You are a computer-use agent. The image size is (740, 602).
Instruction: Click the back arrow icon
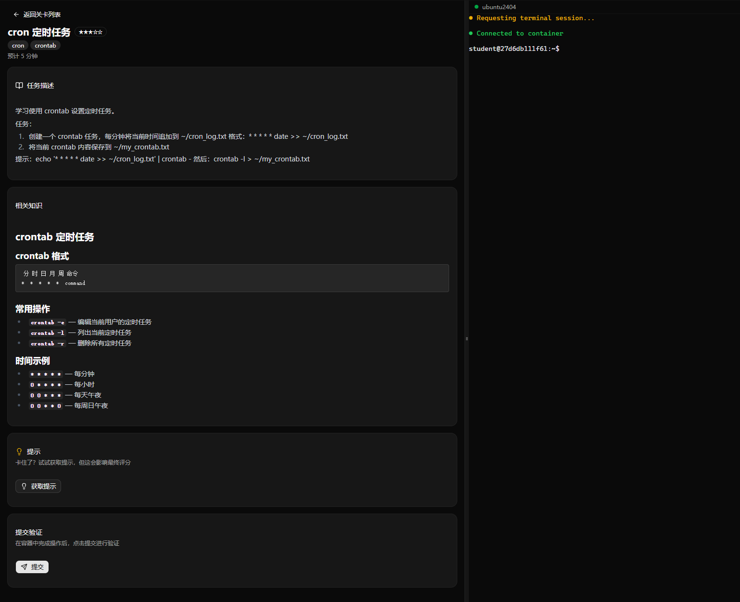point(16,14)
